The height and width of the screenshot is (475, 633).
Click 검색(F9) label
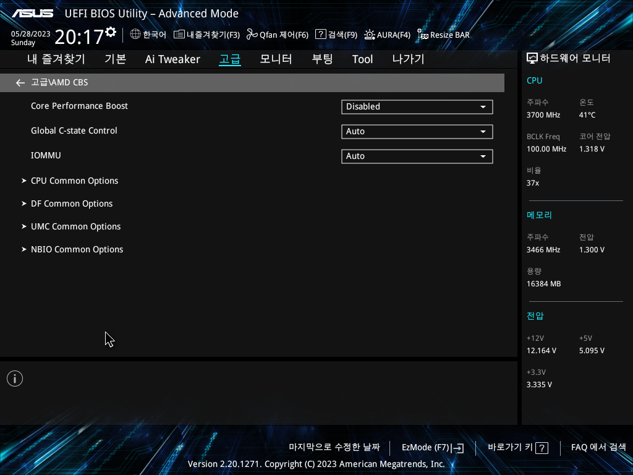pos(342,35)
